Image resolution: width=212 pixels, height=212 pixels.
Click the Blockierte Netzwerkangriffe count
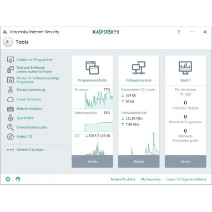(x=185, y=131)
